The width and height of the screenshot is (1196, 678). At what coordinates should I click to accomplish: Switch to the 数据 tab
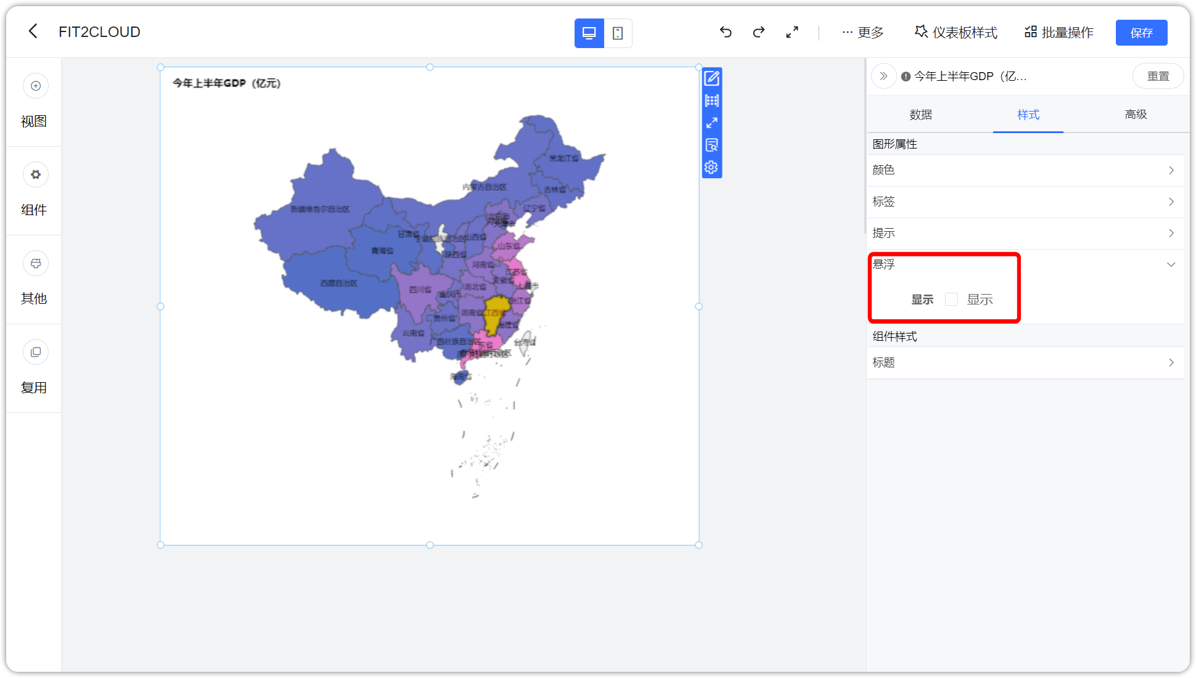click(921, 115)
